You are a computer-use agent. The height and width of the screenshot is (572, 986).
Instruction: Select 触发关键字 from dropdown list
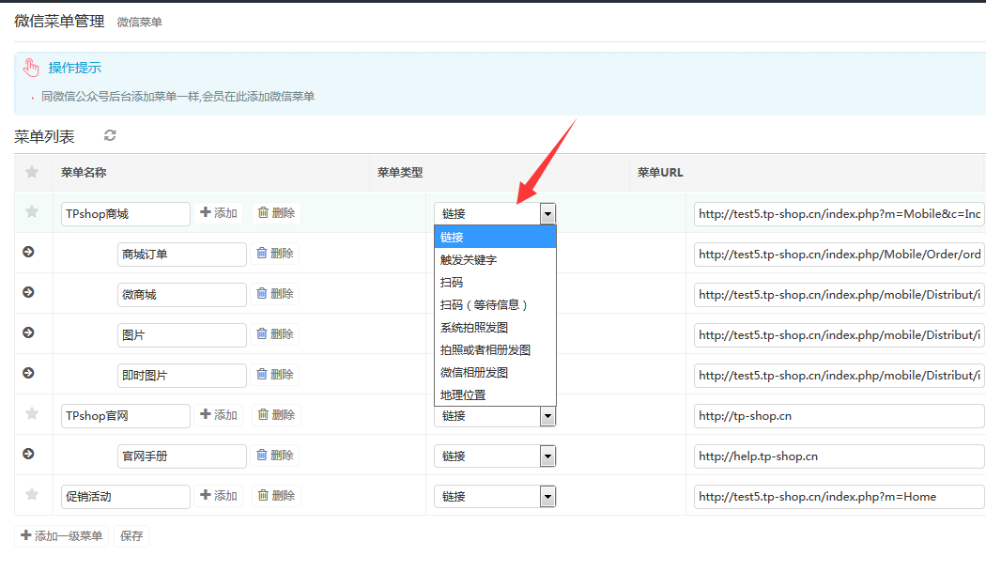click(469, 260)
